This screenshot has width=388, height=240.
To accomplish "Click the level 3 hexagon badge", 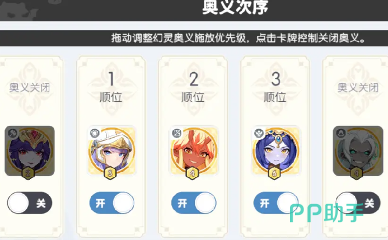I will coord(110,173).
